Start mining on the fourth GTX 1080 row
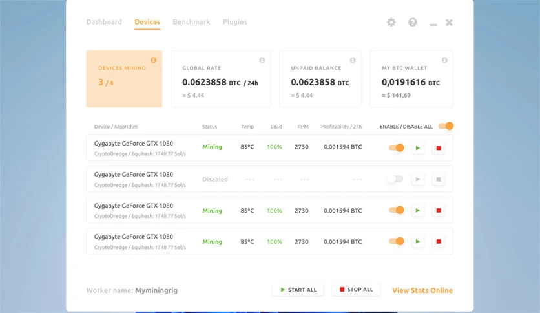 click(x=418, y=241)
